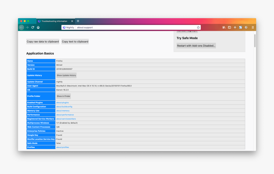The width and height of the screenshot is (274, 174).
Task: Click the Web Content Processes value 3/8
Action: coord(58,127)
